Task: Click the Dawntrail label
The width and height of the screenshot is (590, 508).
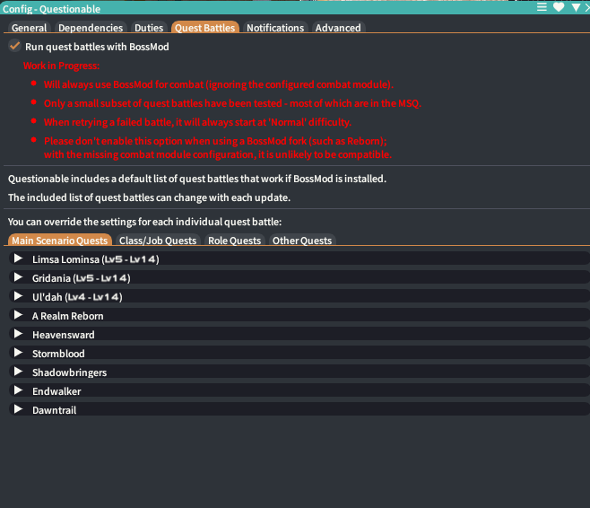Action: 54,410
